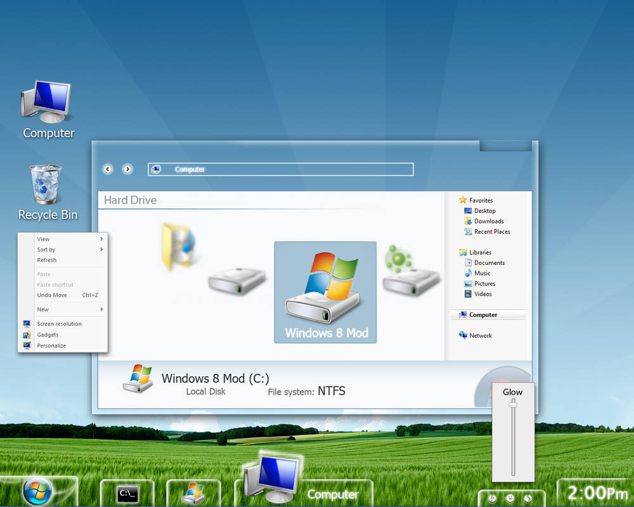Open Documents library link
The width and height of the screenshot is (634, 507).
click(x=489, y=263)
